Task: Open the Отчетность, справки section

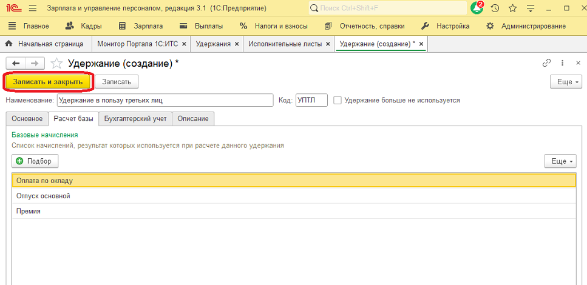Action: 365,26
